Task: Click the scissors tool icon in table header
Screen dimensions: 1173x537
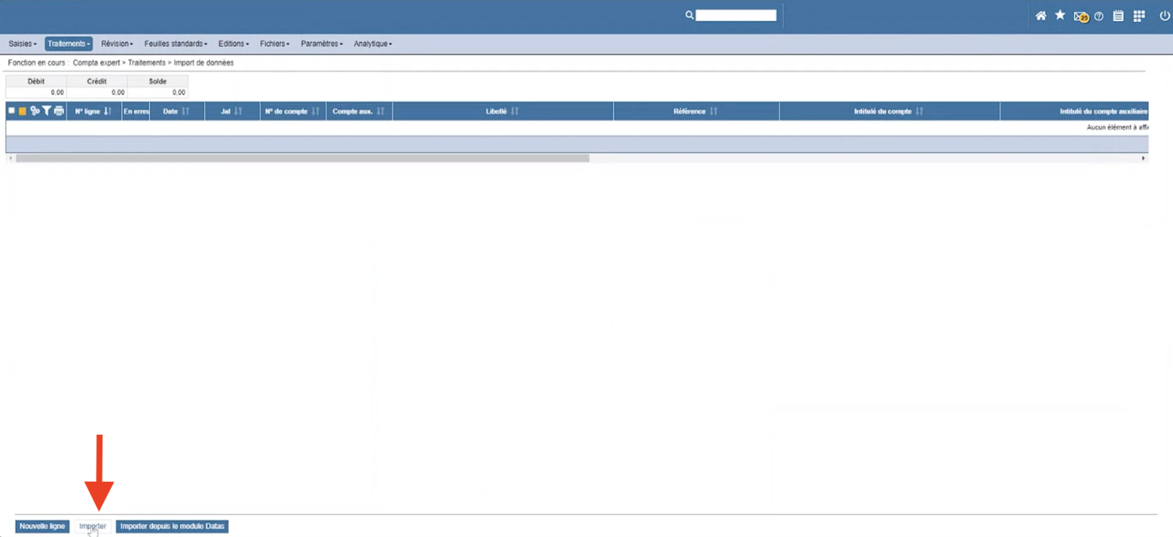Action: point(35,111)
